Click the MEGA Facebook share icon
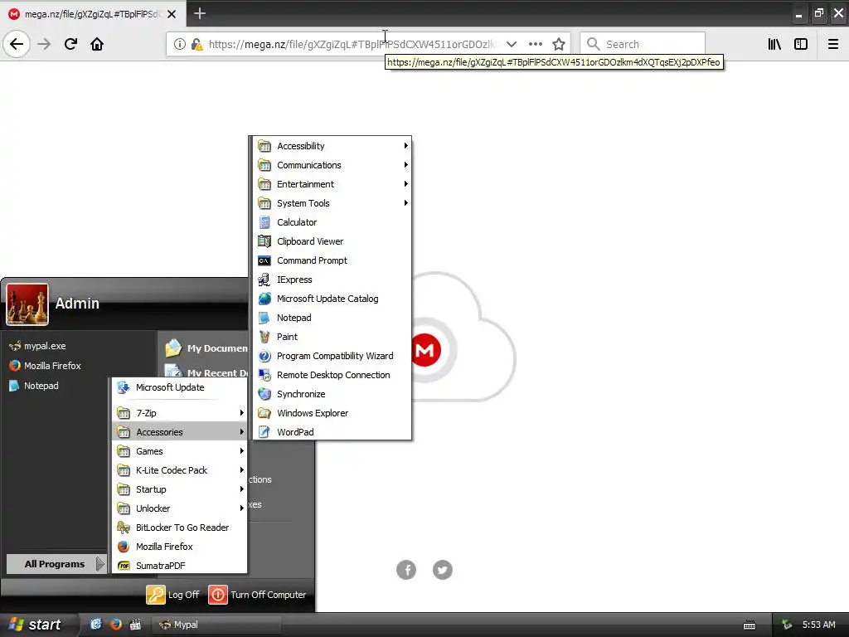Image resolution: width=849 pixels, height=637 pixels. pyautogui.click(x=406, y=569)
